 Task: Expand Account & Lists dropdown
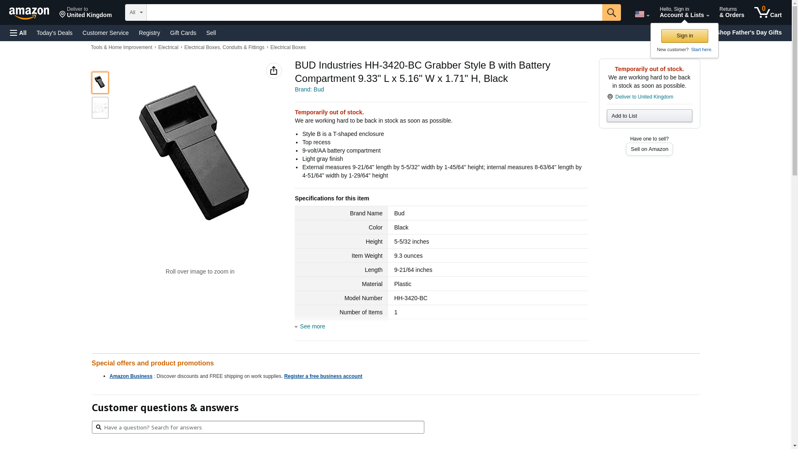click(x=684, y=12)
